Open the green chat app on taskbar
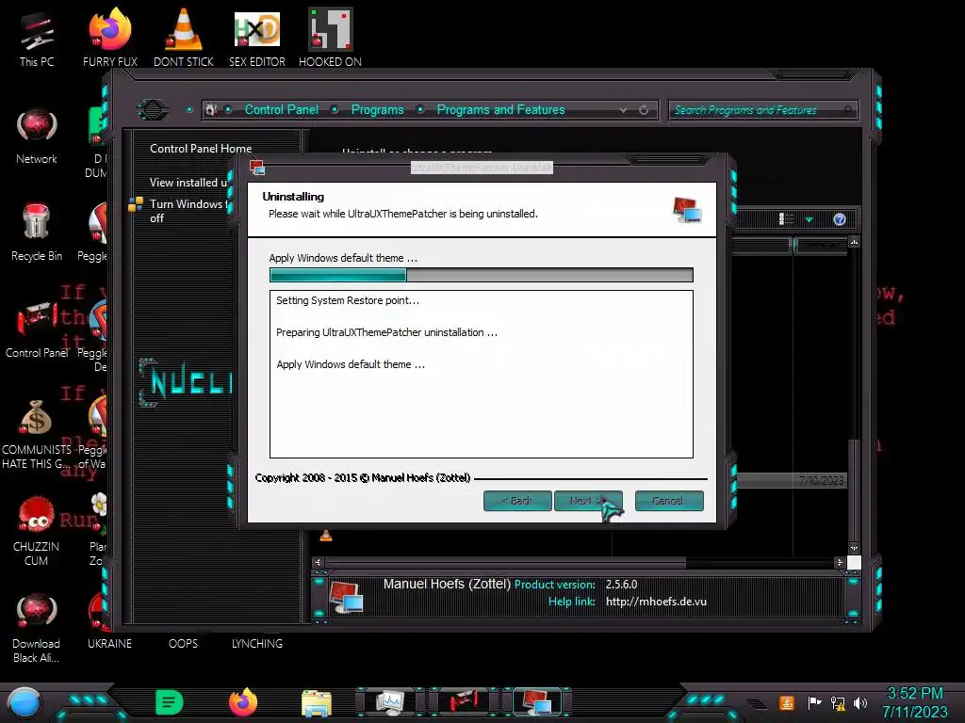The height and width of the screenshot is (723, 965). 170,702
